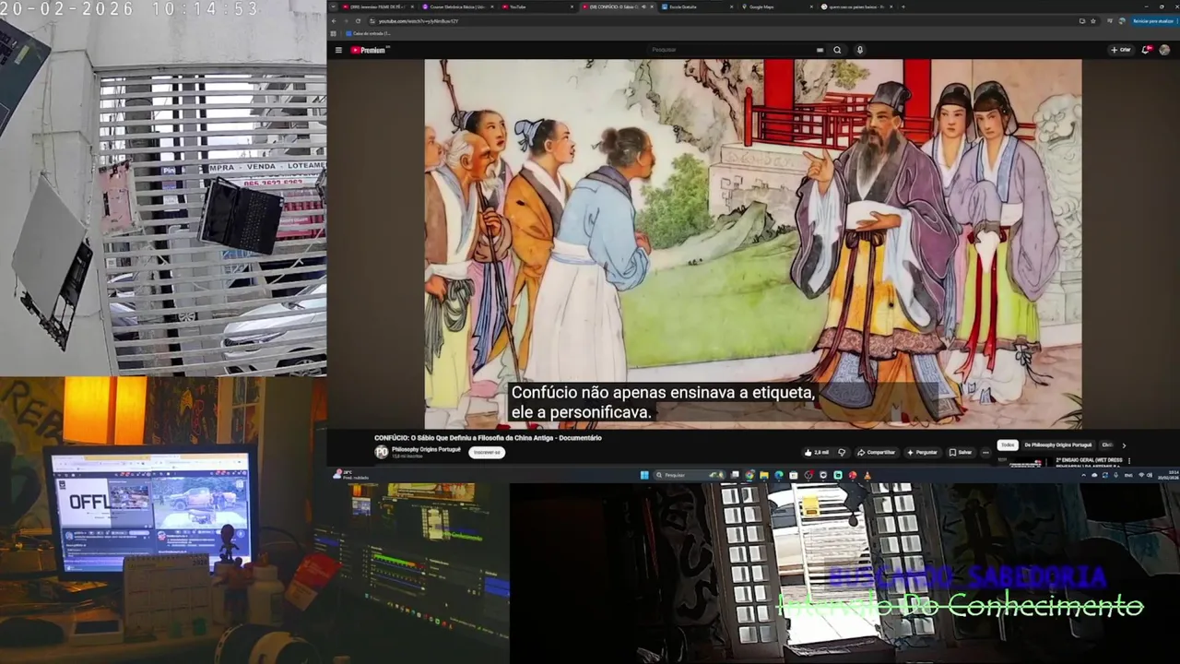Image resolution: width=1180 pixels, height=664 pixels.
Task: Open Task View on the taskbar
Action: 735,475
